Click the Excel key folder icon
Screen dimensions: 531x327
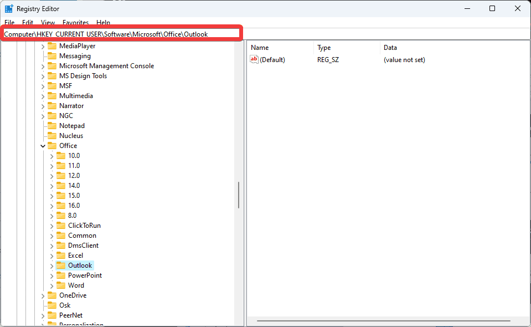point(60,255)
